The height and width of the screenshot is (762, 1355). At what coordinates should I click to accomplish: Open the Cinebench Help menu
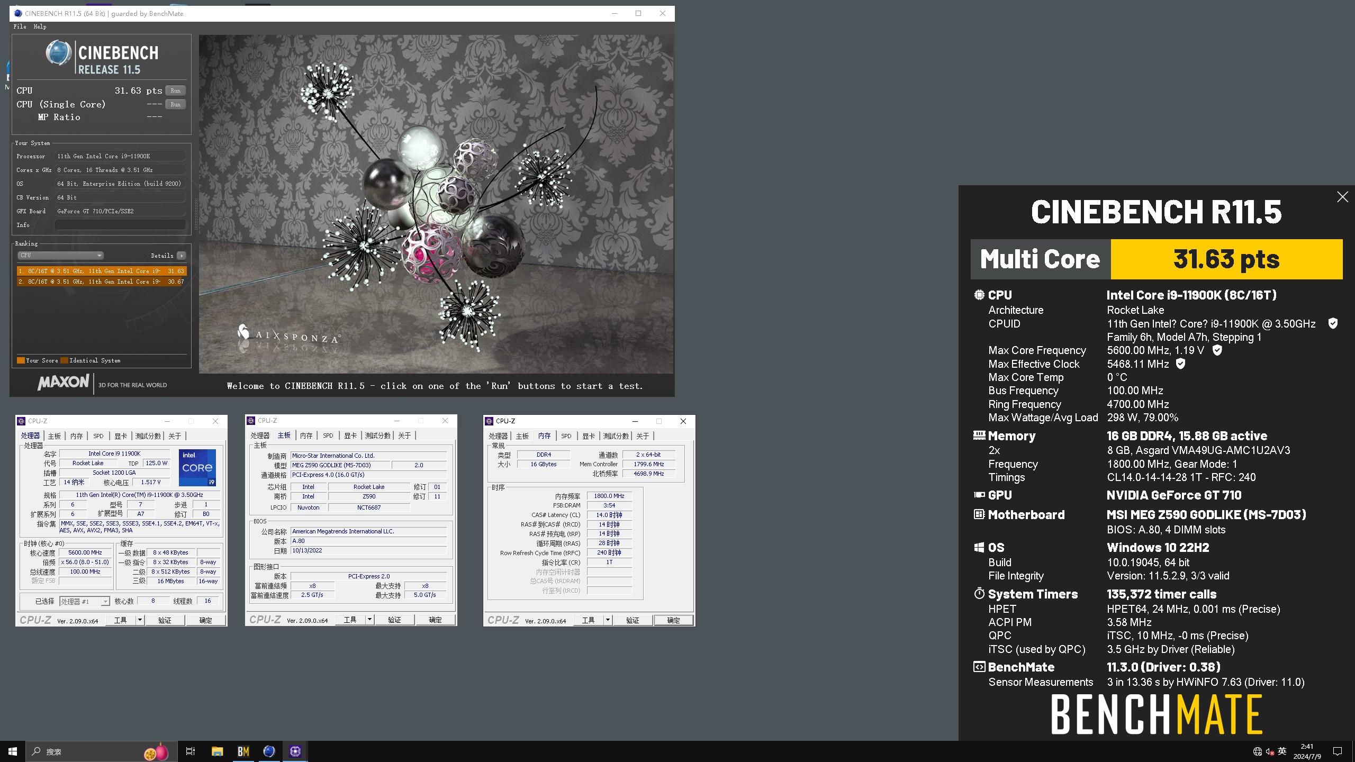coord(40,26)
